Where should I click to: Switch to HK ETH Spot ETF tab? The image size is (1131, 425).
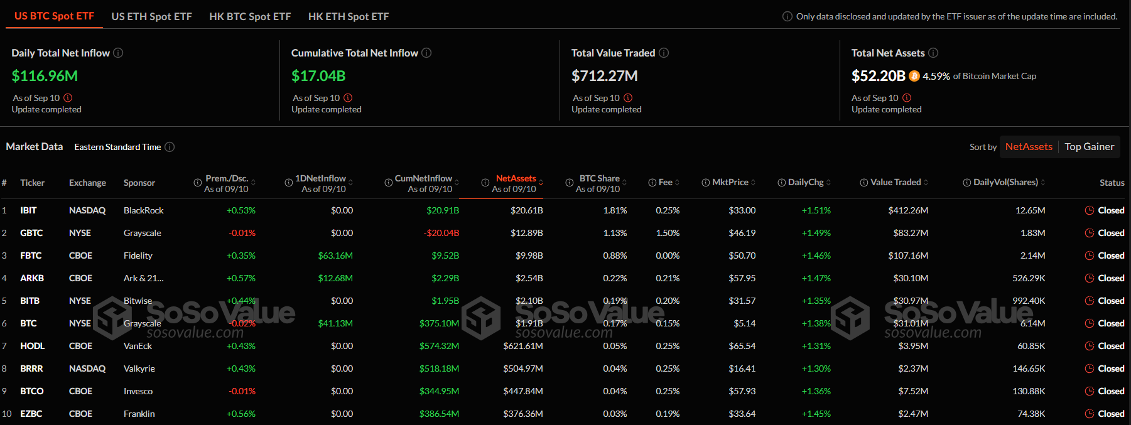349,16
